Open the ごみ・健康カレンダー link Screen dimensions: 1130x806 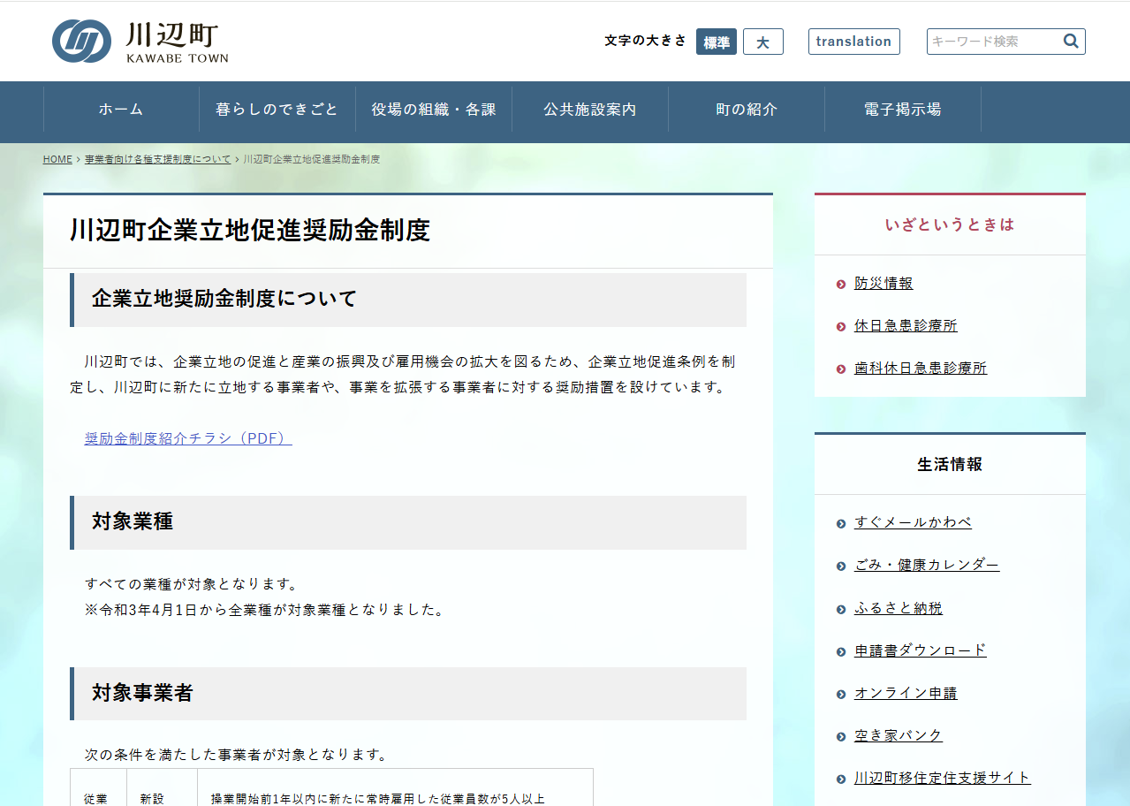click(927, 565)
